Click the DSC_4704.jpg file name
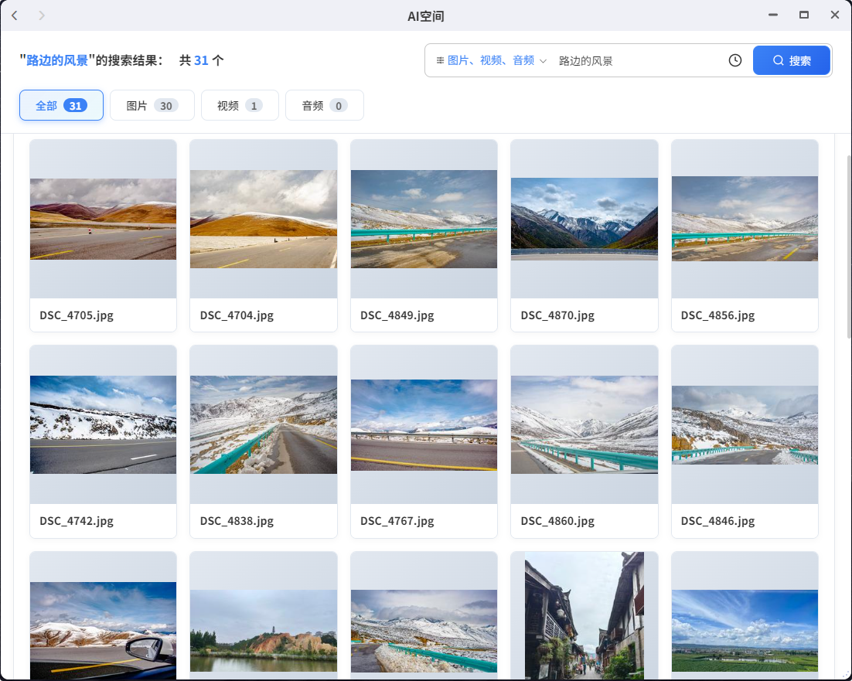The image size is (852, 681). click(x=237, y=315)
